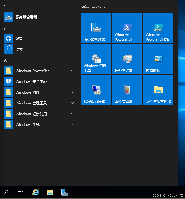Click the 搜索 label in the app list
185x199 pixels.
point(19,49)
